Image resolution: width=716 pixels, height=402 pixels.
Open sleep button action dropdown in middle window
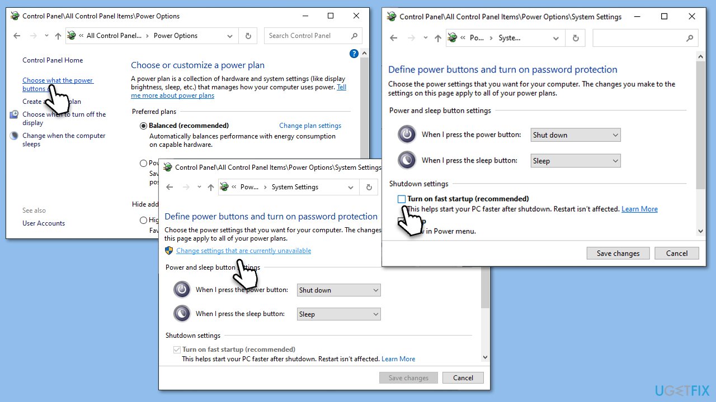(x=338, y=314)
